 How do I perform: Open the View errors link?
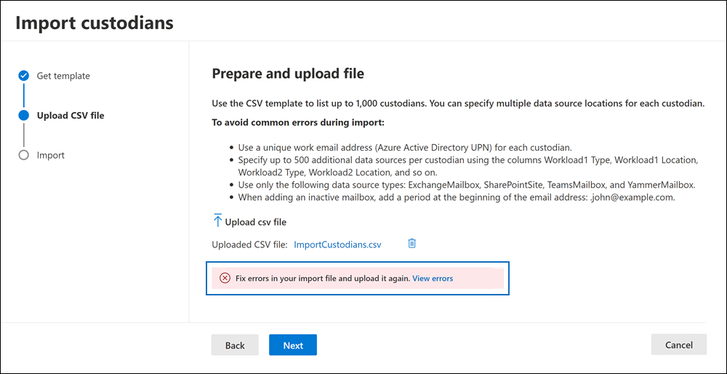[433, 279]
